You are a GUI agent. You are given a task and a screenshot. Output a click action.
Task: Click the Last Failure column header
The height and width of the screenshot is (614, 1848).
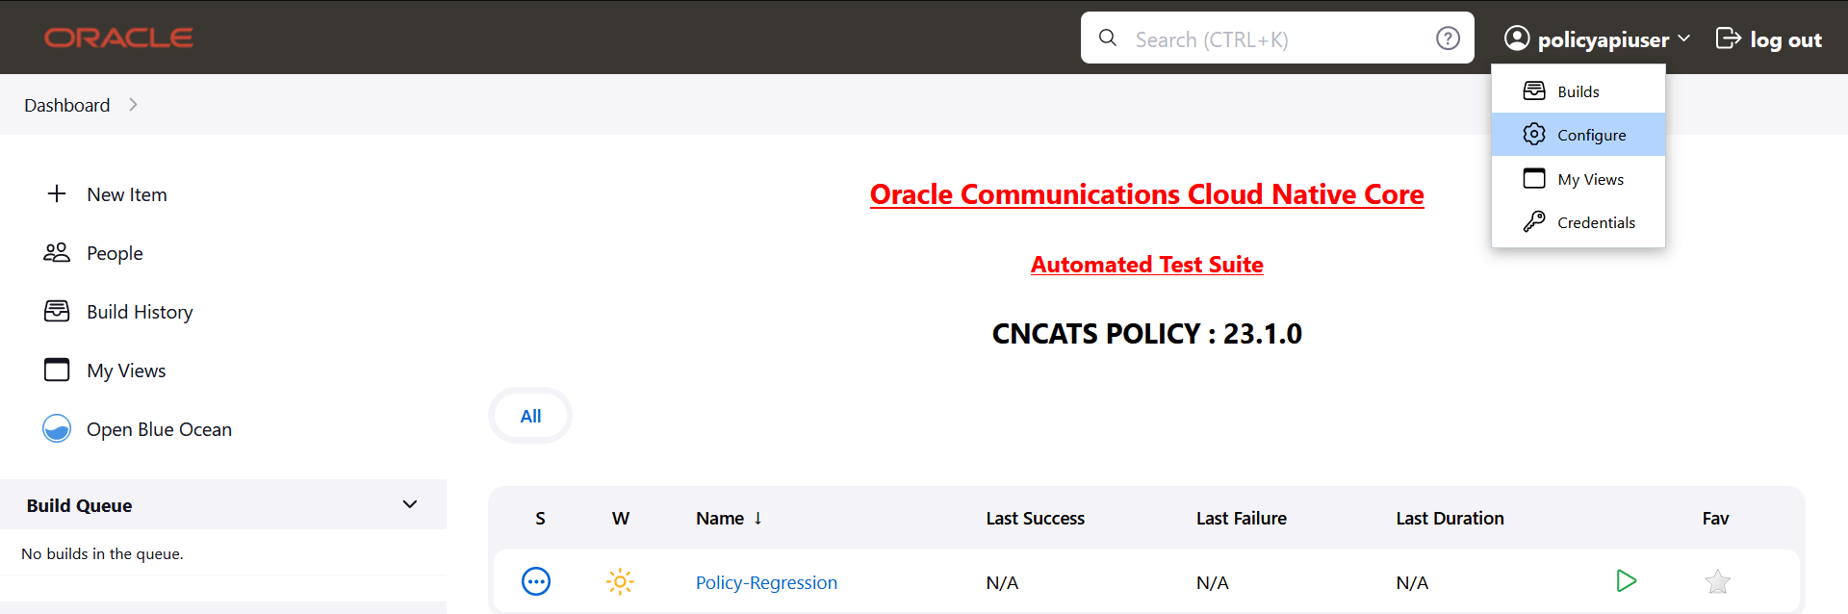pos(1241,518)
